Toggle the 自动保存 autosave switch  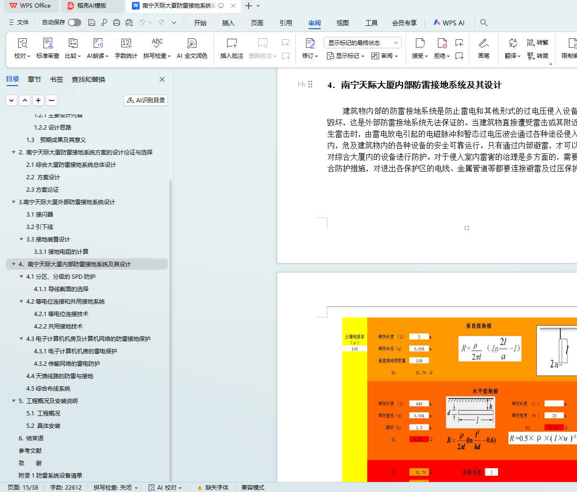pyautogui.click(x=74, y=22)
